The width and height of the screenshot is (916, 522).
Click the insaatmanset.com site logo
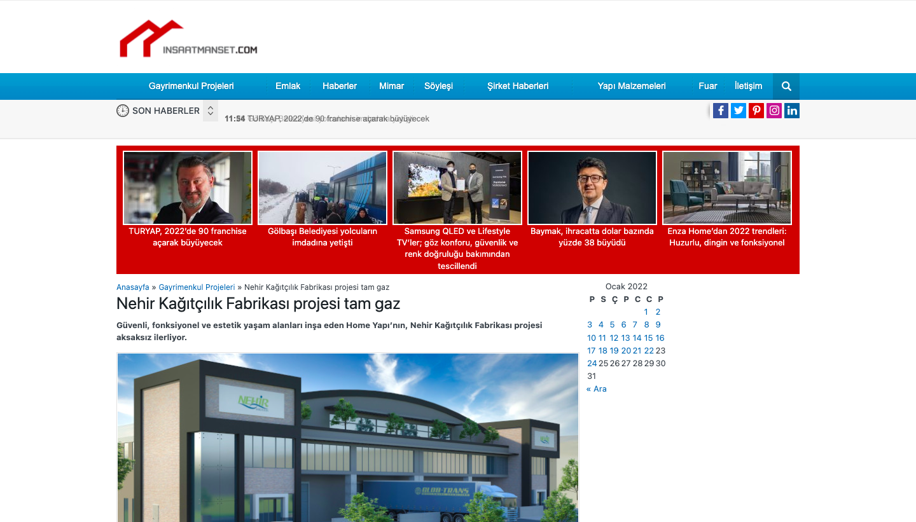click(188, 39)
